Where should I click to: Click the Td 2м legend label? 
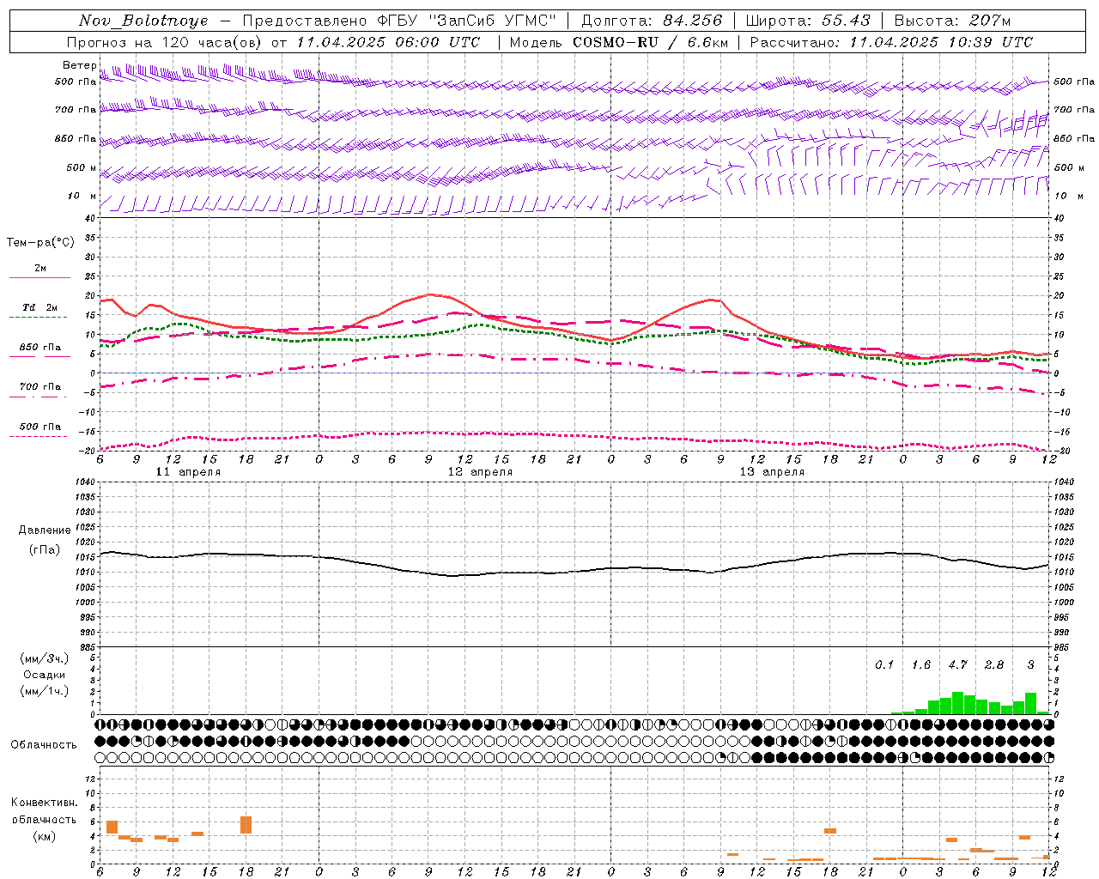point(39,307)
